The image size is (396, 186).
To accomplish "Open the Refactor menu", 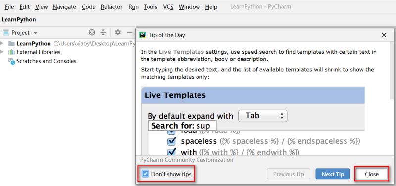I will (112, 7).
